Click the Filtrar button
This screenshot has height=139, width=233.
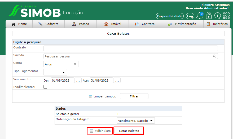[134, 96]
